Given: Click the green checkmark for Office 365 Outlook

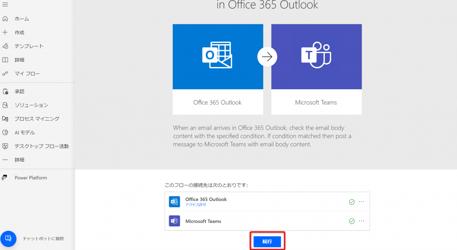Looking at the screenshot, I should pos(352,202).
